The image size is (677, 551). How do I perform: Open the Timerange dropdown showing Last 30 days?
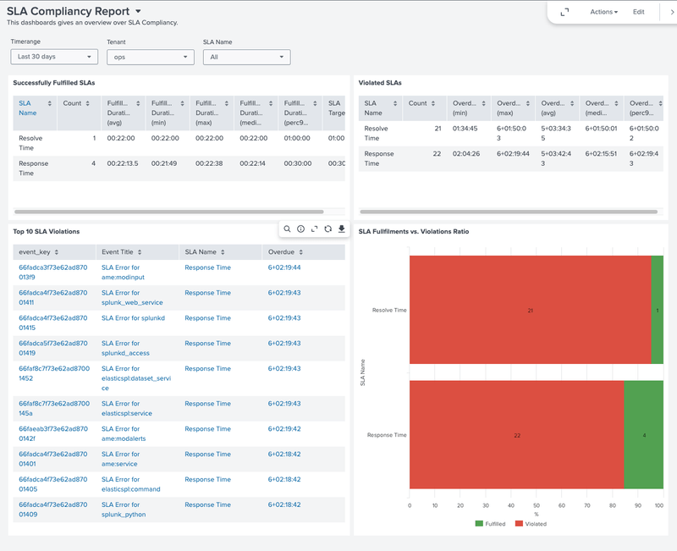click(53, 56)
